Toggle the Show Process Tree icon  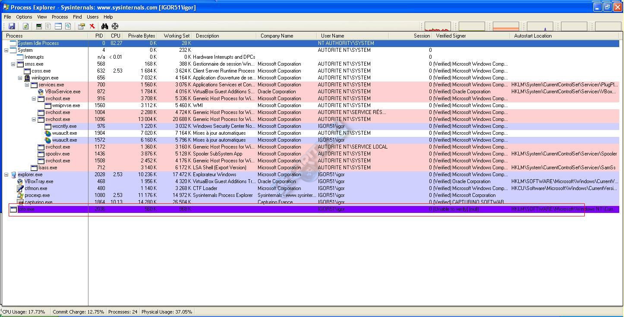click(x=48, y=26)
